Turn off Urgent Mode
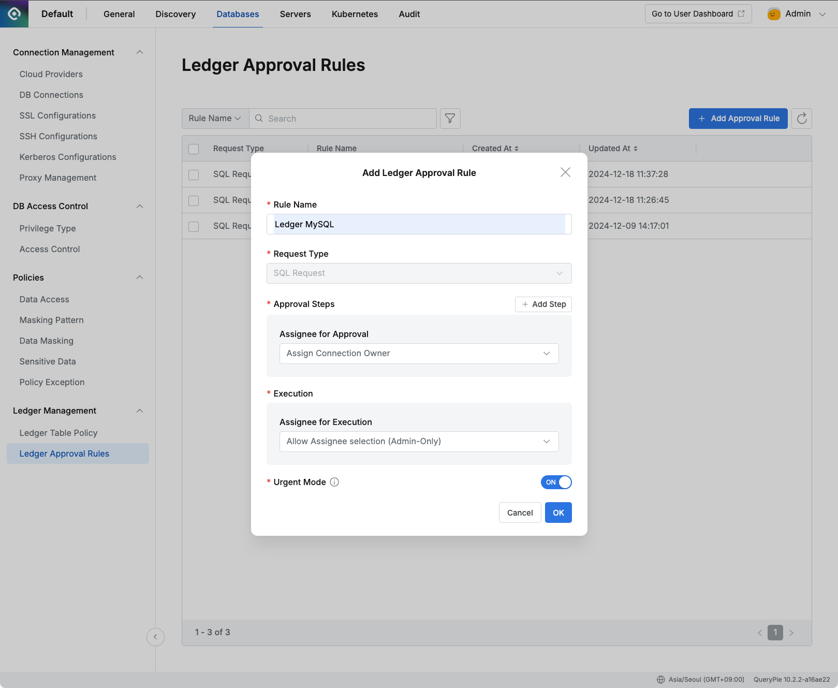 (x=556, y=482)
